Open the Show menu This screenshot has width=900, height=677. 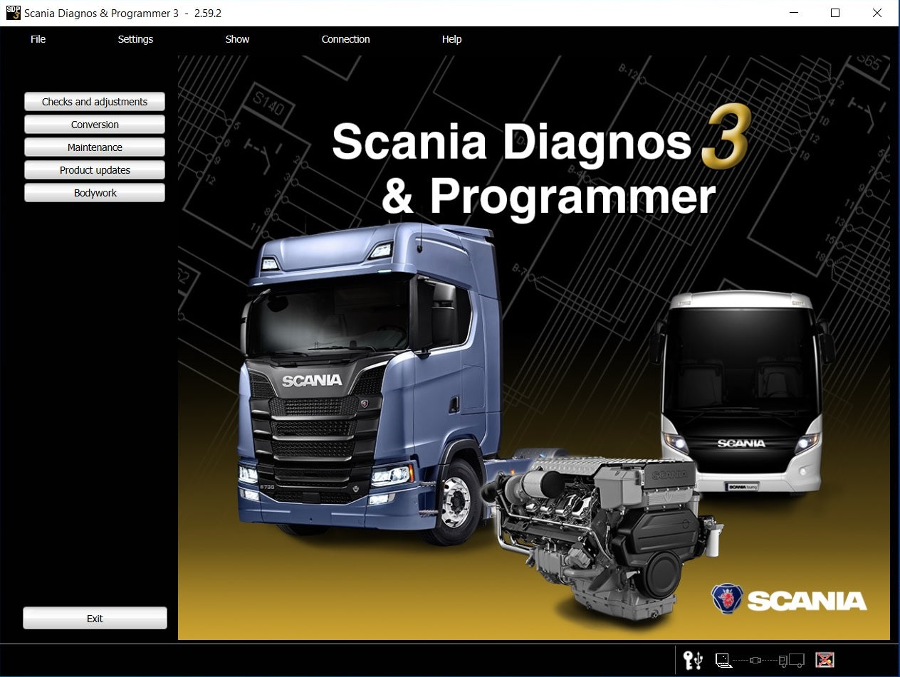pyautogui.click(x=237, y=39)
